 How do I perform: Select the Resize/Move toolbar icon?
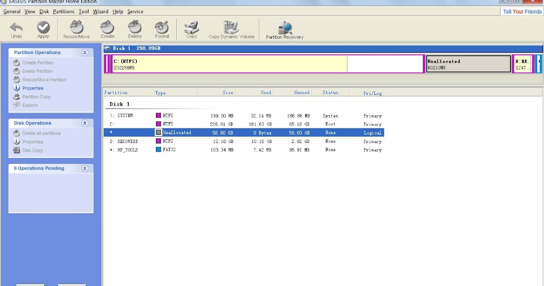click(x=77, y=28)
